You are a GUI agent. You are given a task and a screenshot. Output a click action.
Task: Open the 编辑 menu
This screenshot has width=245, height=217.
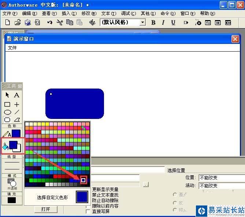[30, 14]
